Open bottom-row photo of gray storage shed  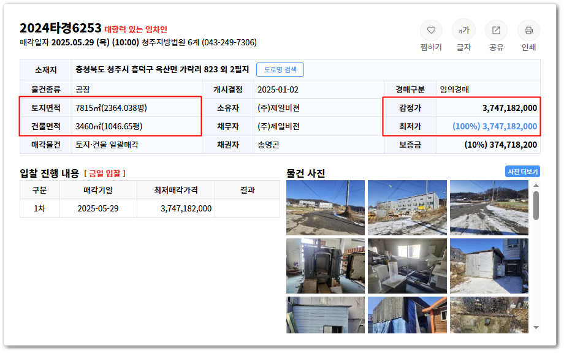[325, 315]
